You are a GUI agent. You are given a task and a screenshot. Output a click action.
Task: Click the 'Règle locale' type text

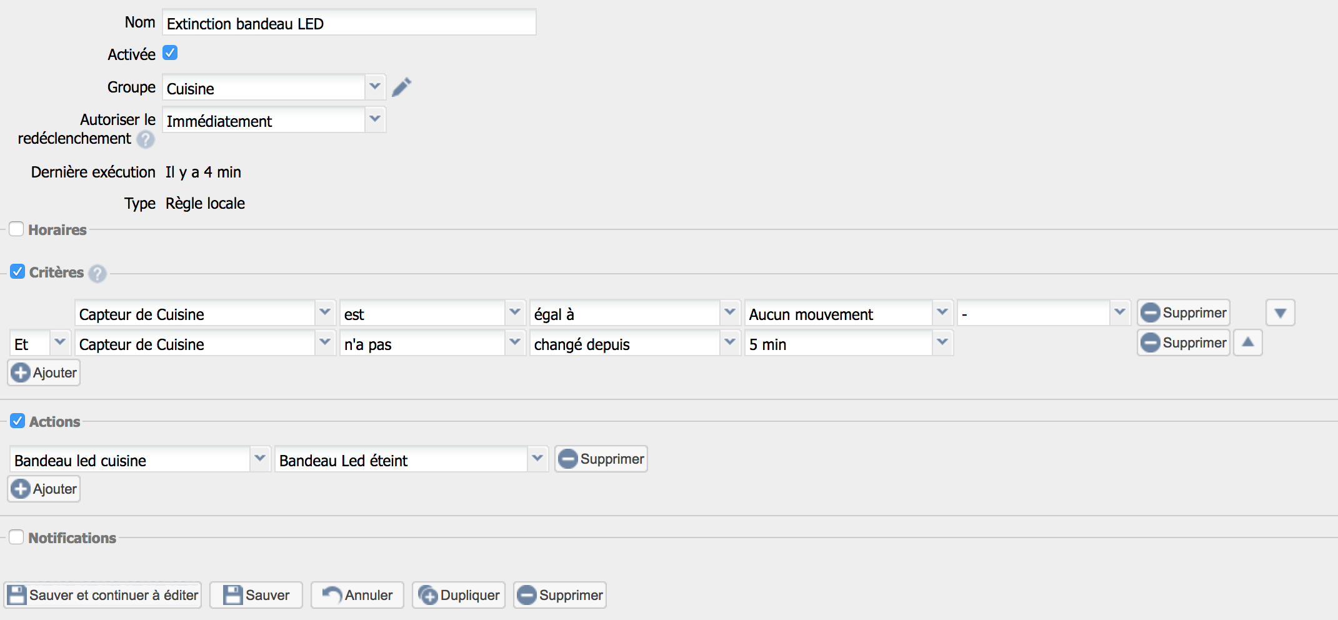point(205,203)
